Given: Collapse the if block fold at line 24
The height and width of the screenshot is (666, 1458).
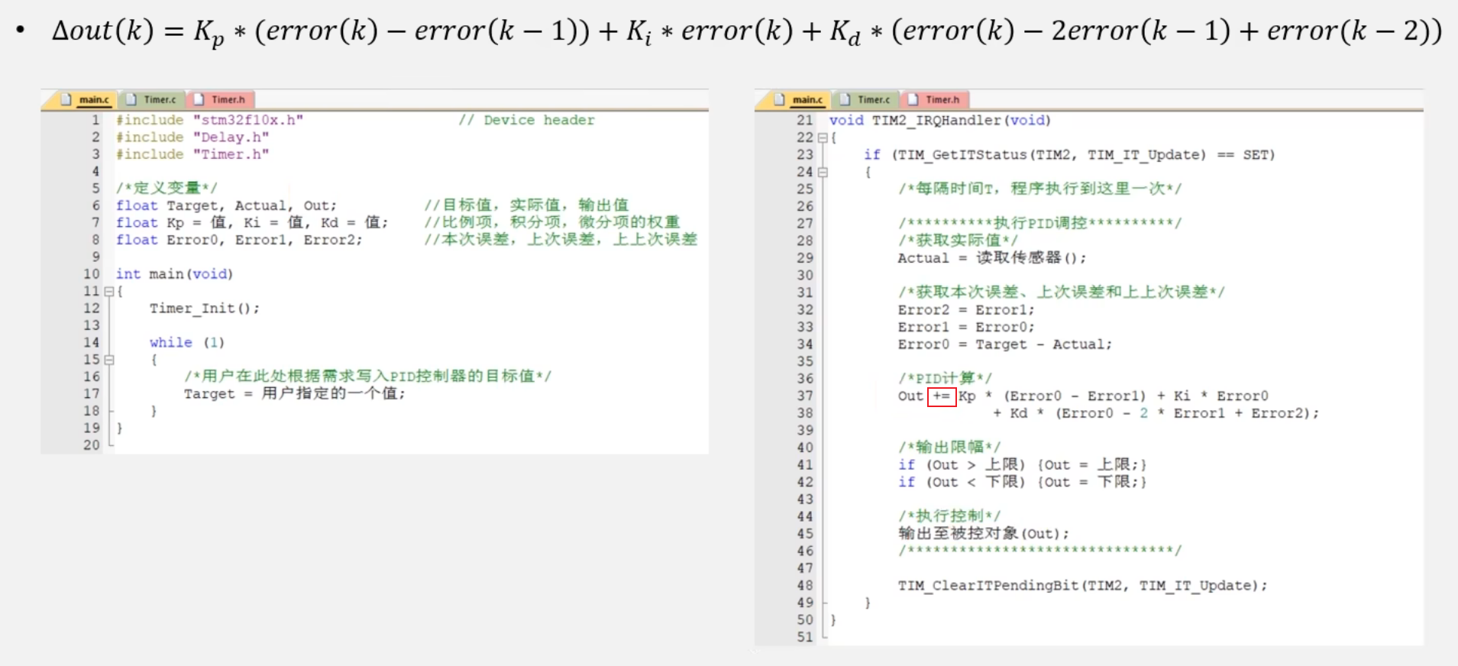Looking at the screenshot, I should tap(823, 172).
